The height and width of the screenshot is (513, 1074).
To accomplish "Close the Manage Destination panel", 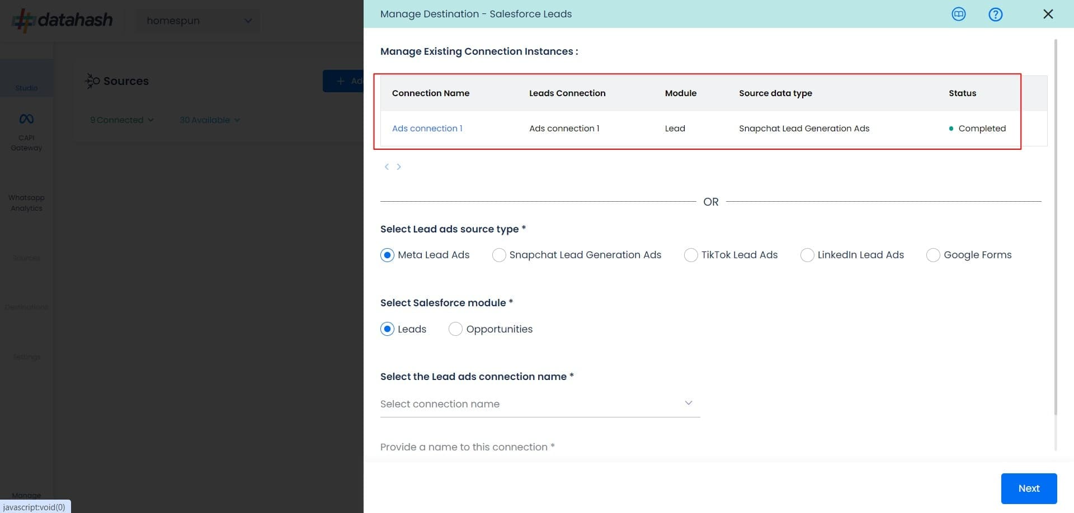I will 1048,14.
